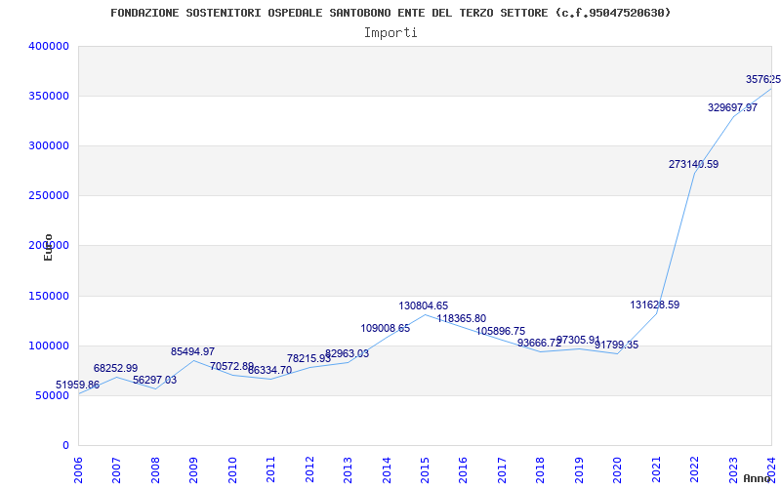Select the 273140.59 value label
The height and width of the screenshot is (488, 781).
click(693, 164)
